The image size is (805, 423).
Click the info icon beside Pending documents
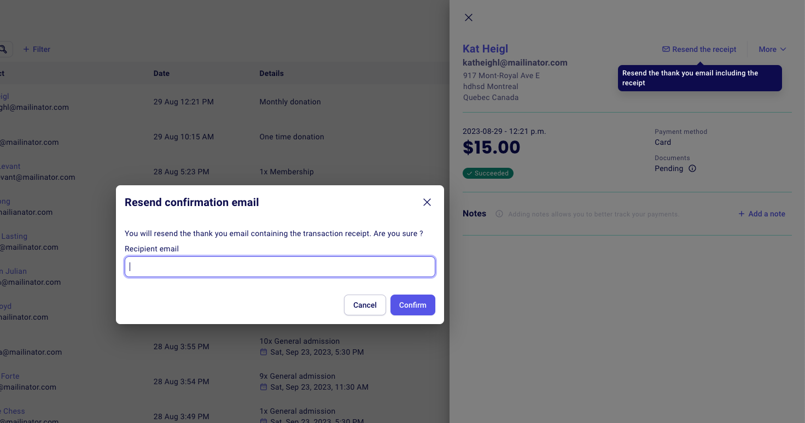coord(692,168)
